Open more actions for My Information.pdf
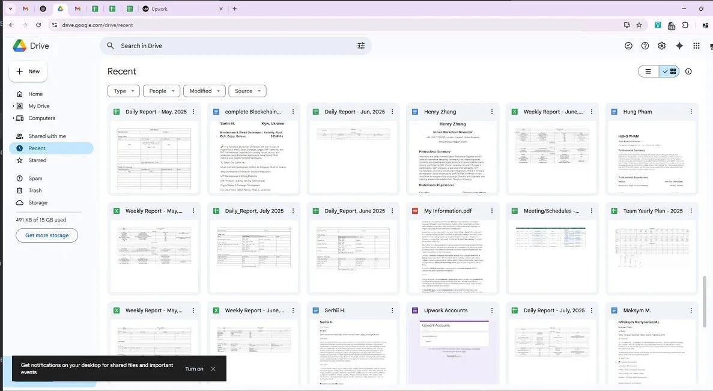Image resolution: width=713 pixels, height=391 pixels. (x=491, y=211)
